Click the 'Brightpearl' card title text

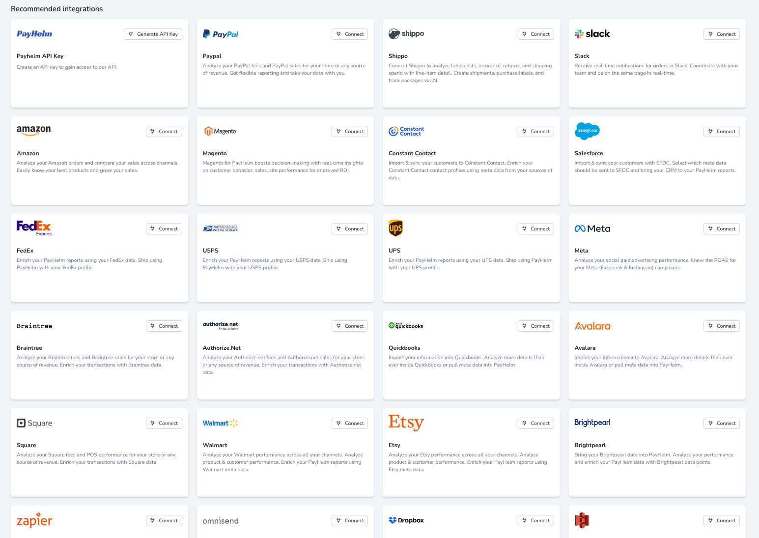pyautogui.click(x=590, y=445)
